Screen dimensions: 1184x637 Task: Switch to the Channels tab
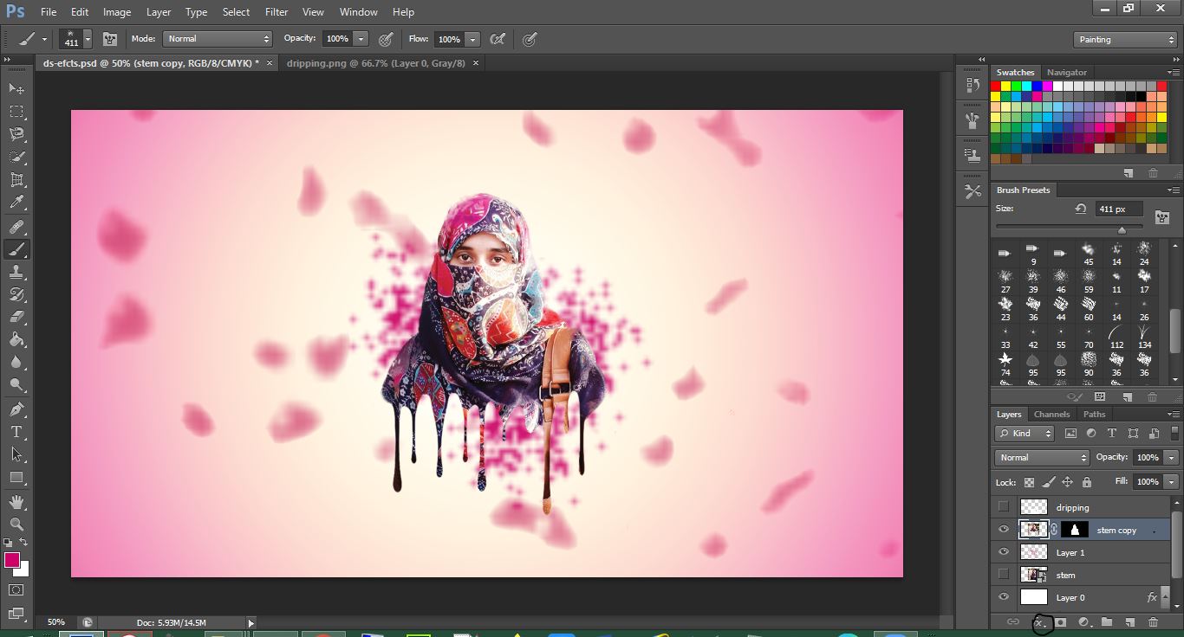click(1051, 414)
